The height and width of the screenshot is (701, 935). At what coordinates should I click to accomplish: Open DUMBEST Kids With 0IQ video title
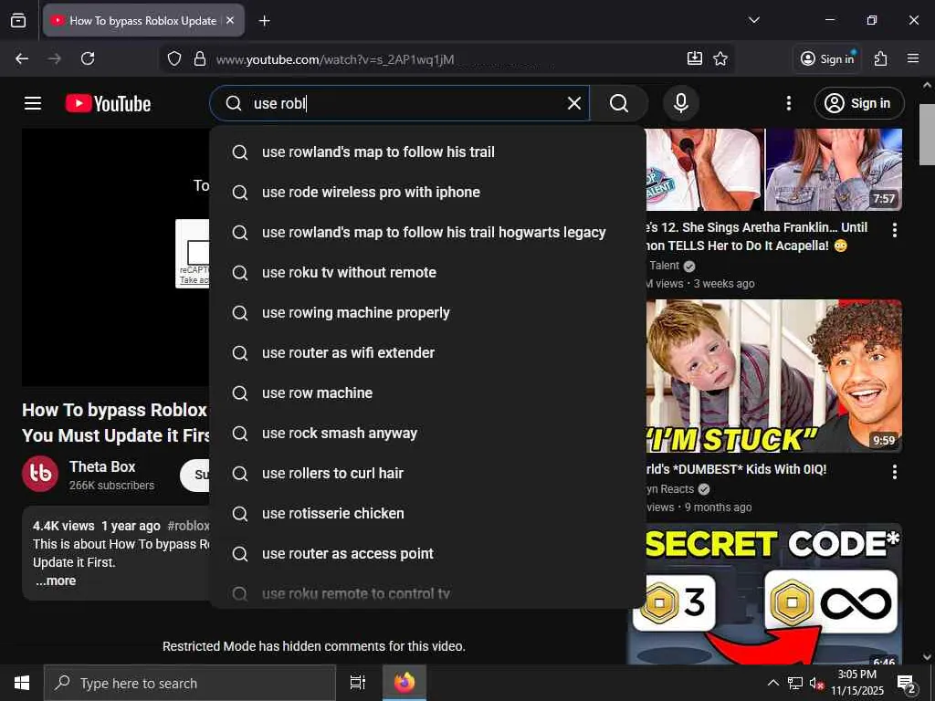pyautogui.click(x=736, y=469)
